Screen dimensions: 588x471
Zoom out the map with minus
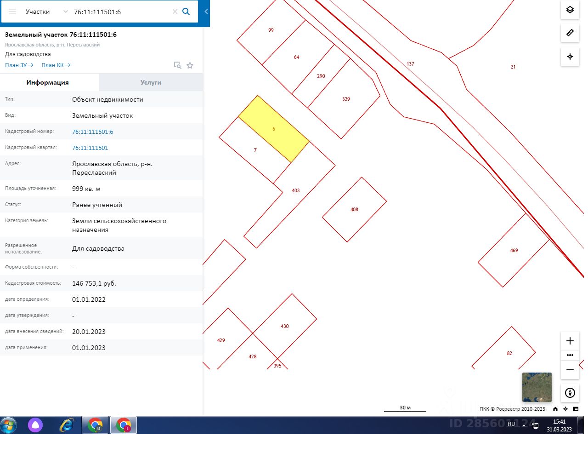[x=570, y=370]
